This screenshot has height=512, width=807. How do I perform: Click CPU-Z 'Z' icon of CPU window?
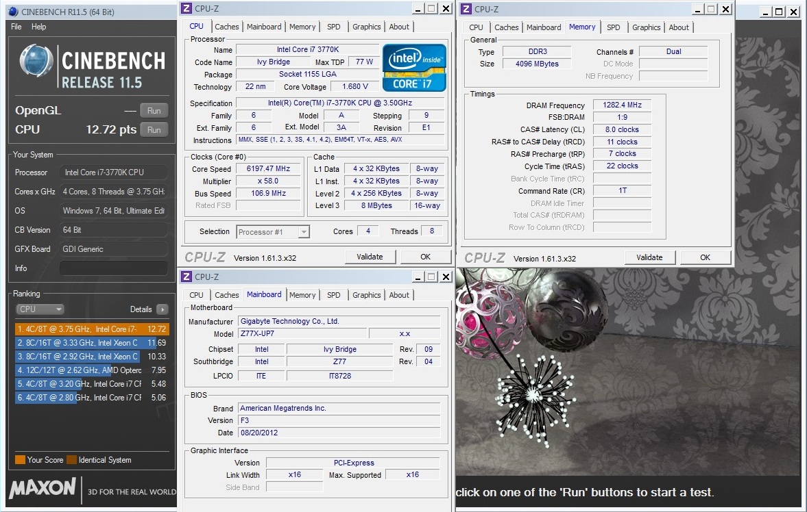pos(186,8)
